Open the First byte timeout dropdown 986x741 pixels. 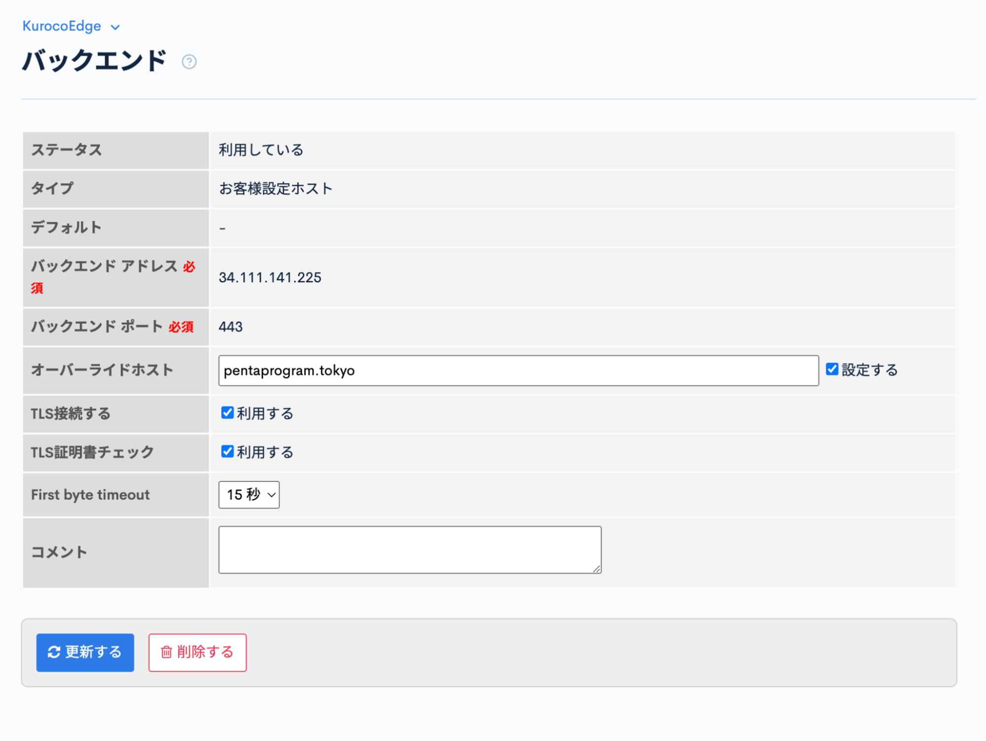coord(249,495)
